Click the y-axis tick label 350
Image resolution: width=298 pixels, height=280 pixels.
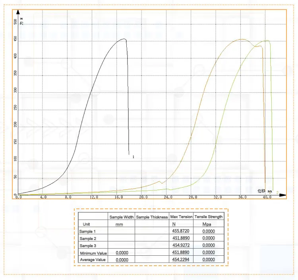point(15,73)
